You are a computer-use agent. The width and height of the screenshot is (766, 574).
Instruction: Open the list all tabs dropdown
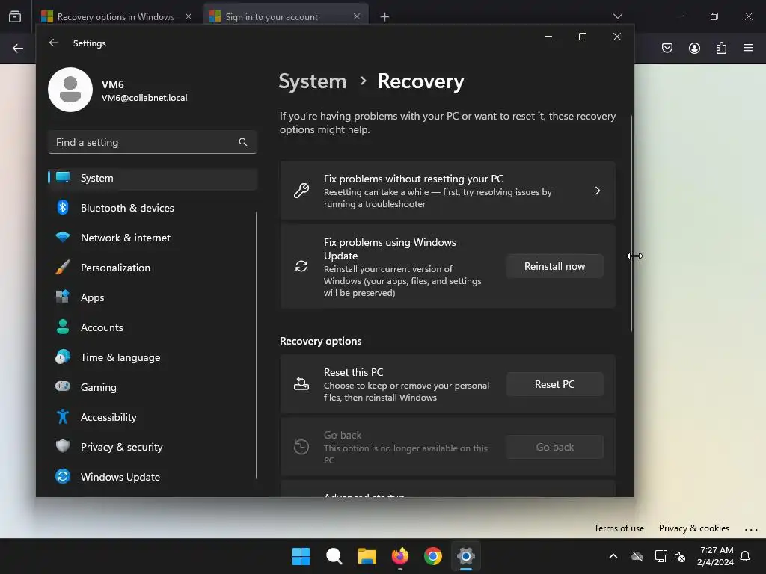(x=617, y=16)
